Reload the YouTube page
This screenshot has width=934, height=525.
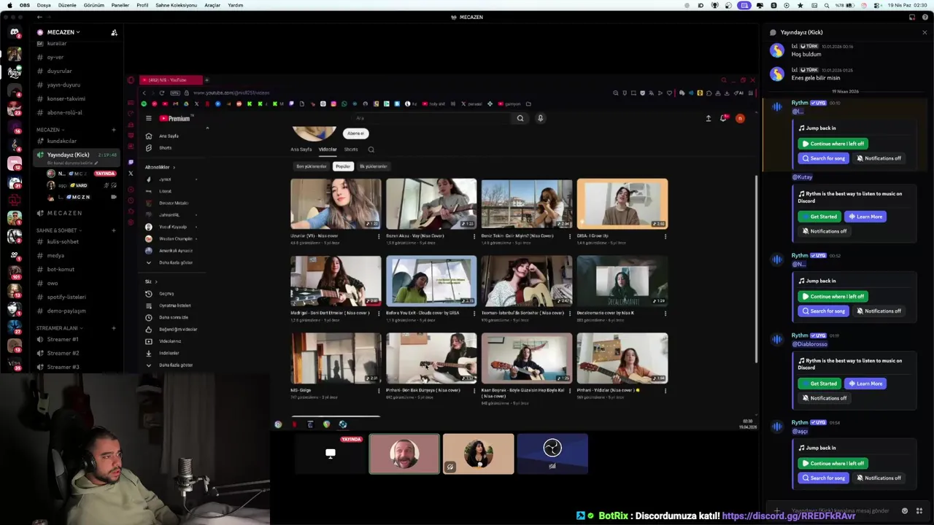point(162,93)
